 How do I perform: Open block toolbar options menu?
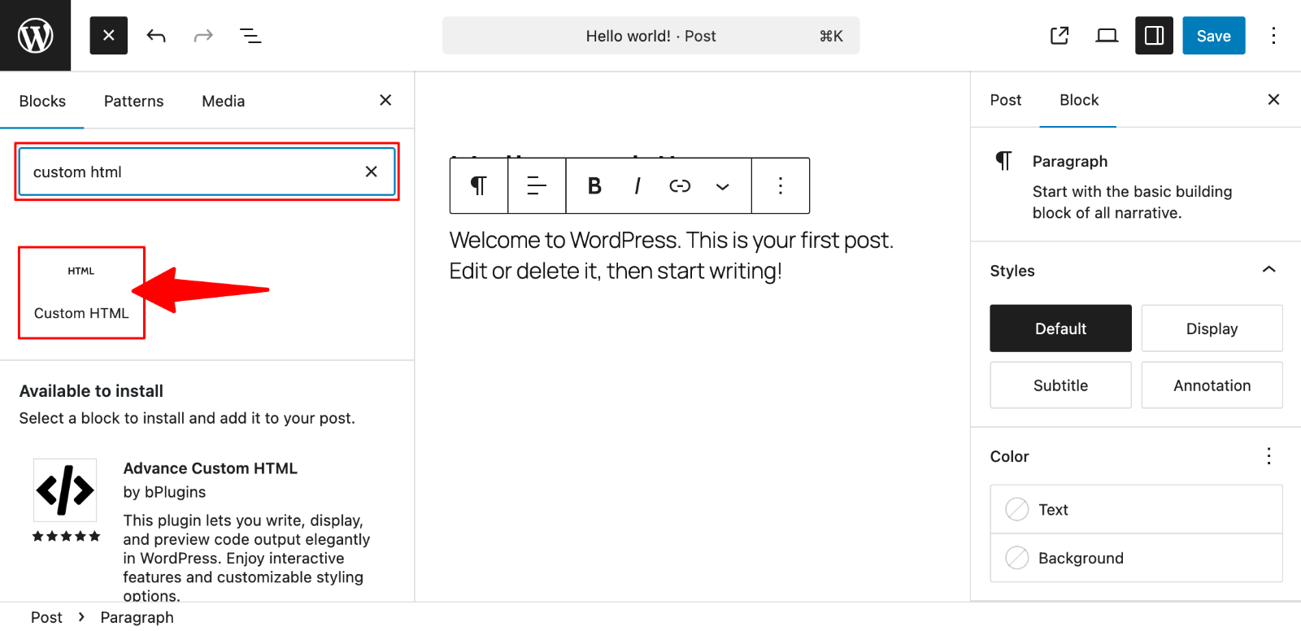[781, 185]
